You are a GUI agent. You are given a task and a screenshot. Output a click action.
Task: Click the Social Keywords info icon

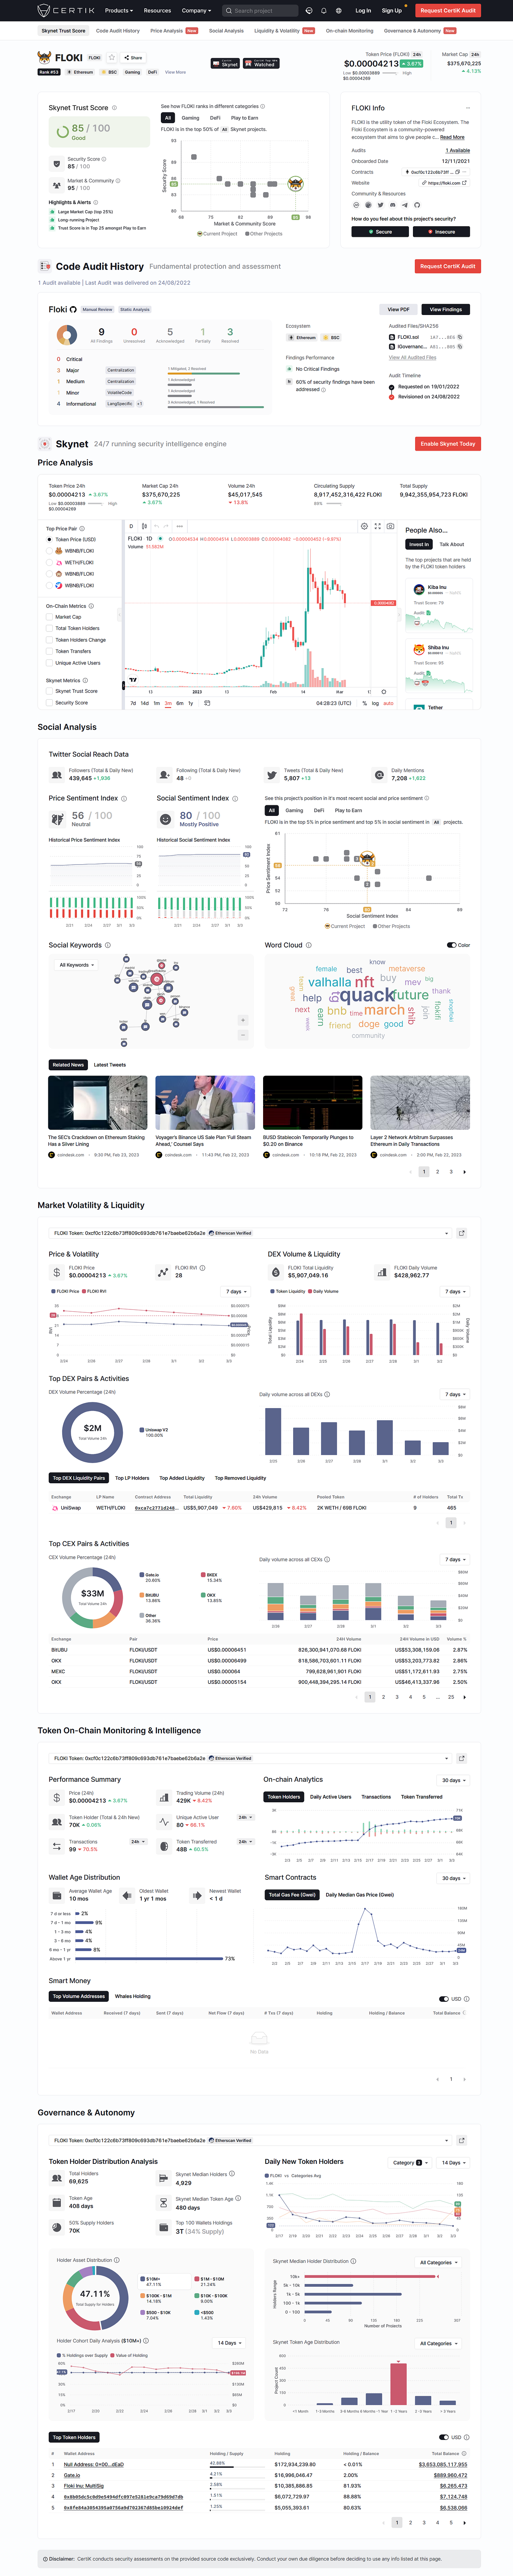(108, 945)
